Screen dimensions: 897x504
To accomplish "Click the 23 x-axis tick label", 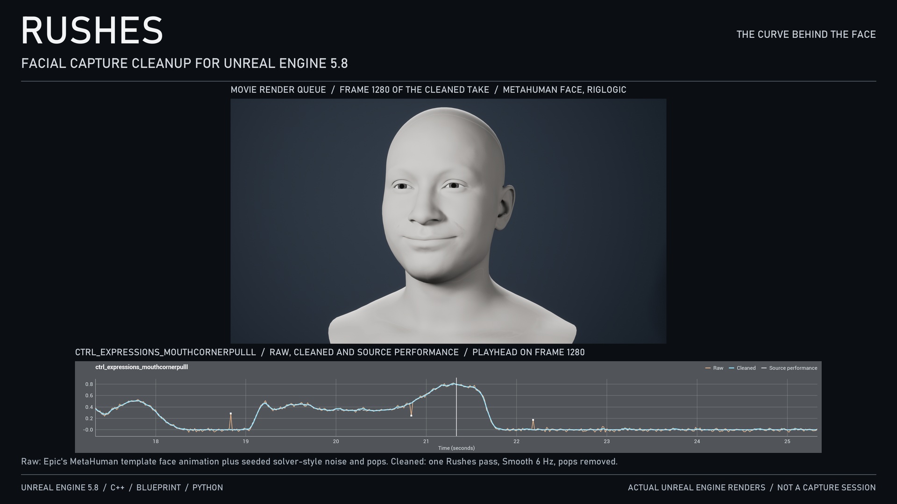I will [x=606, y=441].
